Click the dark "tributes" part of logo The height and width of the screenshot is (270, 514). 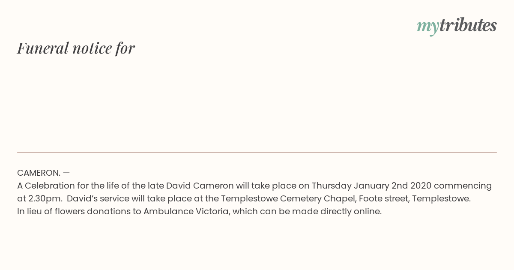[468, 25]
